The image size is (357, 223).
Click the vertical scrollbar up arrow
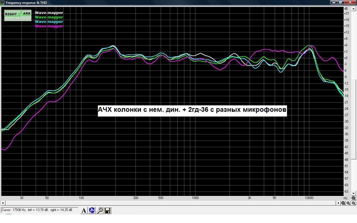354,9
